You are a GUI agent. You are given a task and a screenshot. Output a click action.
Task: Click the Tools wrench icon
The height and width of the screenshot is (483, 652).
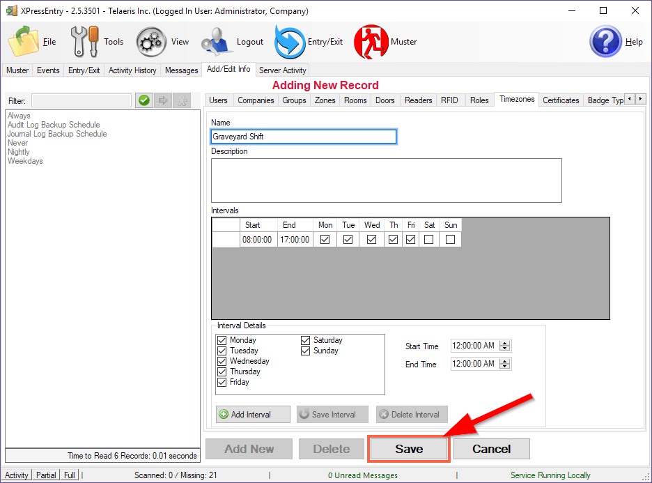[x=85, y=42]
